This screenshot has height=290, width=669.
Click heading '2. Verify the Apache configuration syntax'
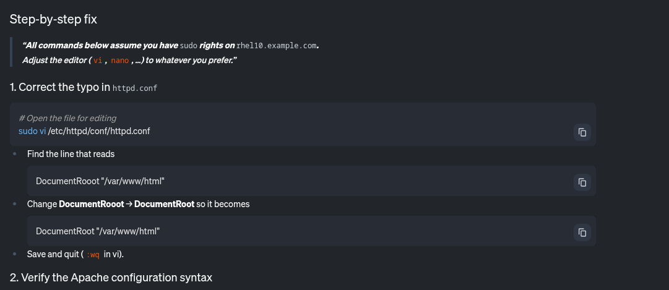coord(111,278)
